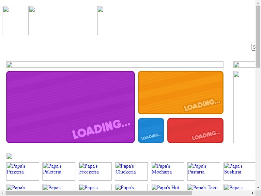The width and height of the screenshot is (261, 196).
Task: Open the Papa's Cluckeria game link
Action: (x=131, y=171)
